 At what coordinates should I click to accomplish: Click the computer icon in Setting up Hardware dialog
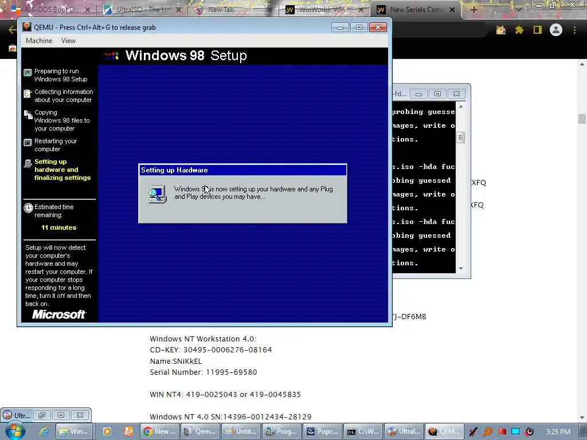click(158, 194)
